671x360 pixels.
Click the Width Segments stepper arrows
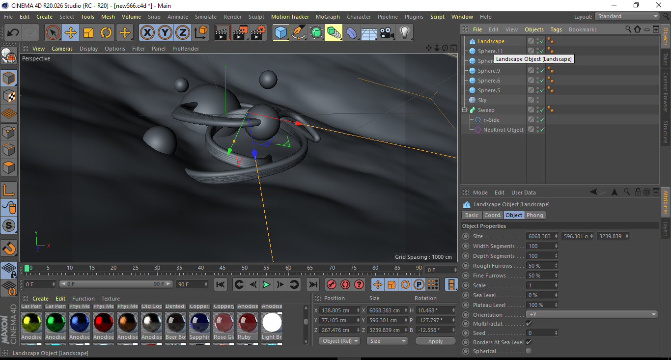point(556,246)
